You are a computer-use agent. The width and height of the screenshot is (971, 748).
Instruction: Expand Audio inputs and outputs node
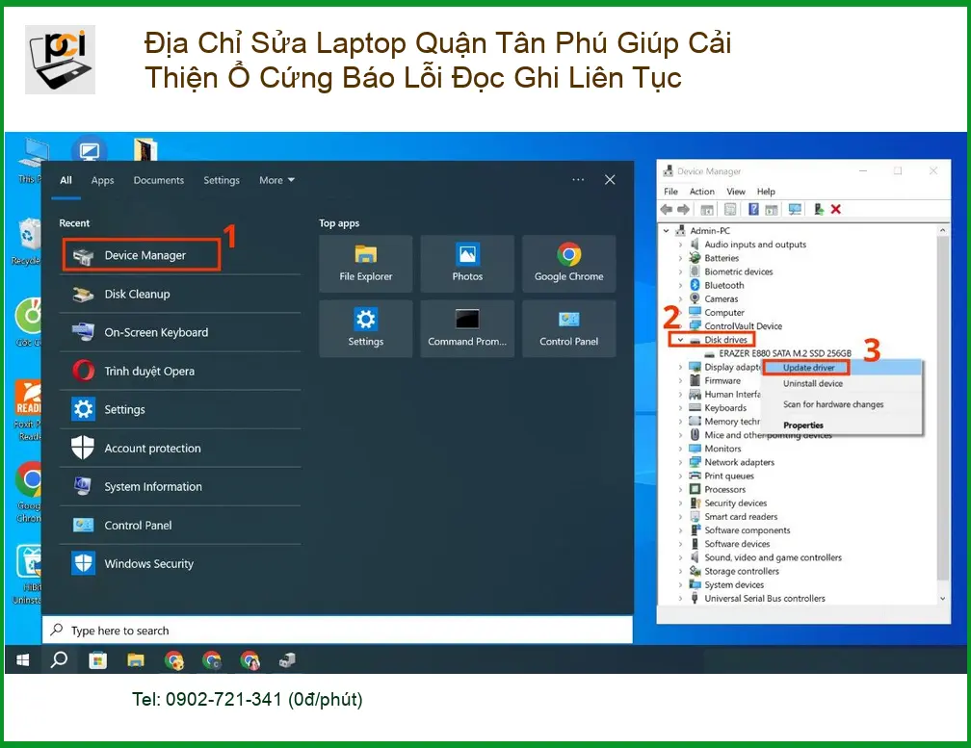tap(680, 245)
